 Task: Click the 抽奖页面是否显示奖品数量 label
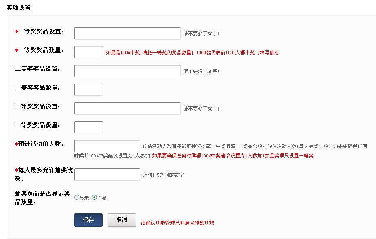click(x=42, y=197)
